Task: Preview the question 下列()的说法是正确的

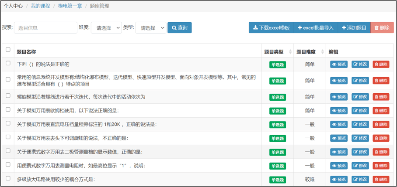Action: point(339,65)
